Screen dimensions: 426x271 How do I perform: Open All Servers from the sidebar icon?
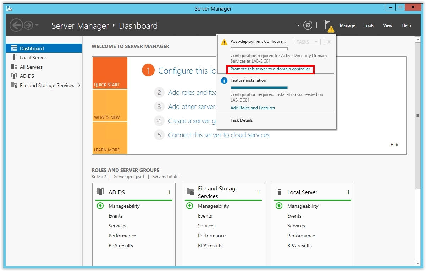pos(14,67)
